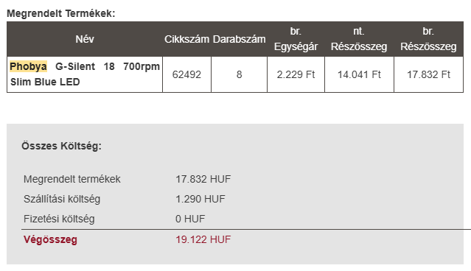Select the Megrendelt termékek cost label
471x271 pixels.
pos(72,179)
